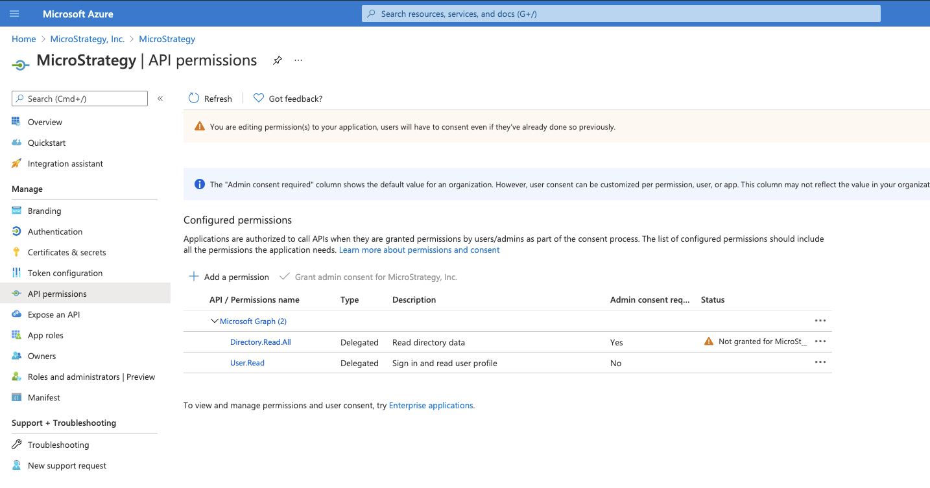Select Token configuration menu item
The width and height of the screenshot is (930, 488).
click(x=65, y=273)
